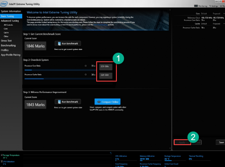Adjust the Processor Cache Ratio slider

click(60, 79)
